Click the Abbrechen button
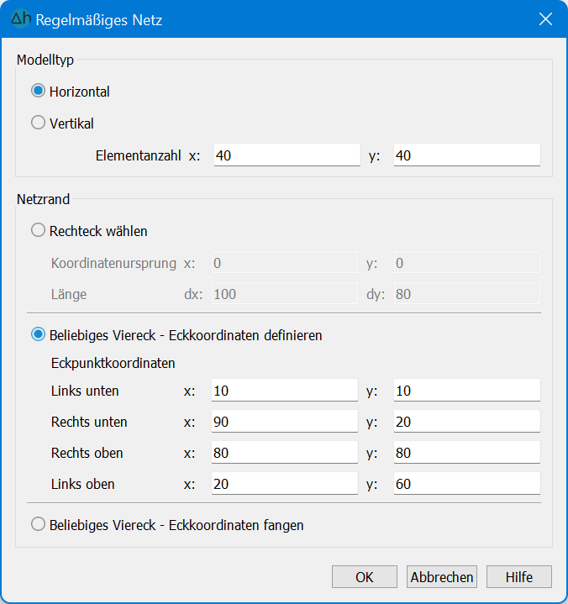Screen dimensions: 568x604 pos(442,577)
